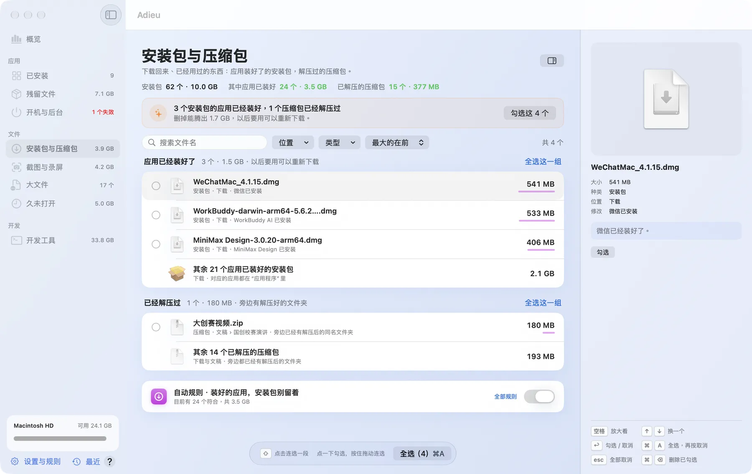Image resolution: width=752 pixels, height=474 pixels.
Task: Click the sparkle suggestion icon in the banner
Action: 158,113
